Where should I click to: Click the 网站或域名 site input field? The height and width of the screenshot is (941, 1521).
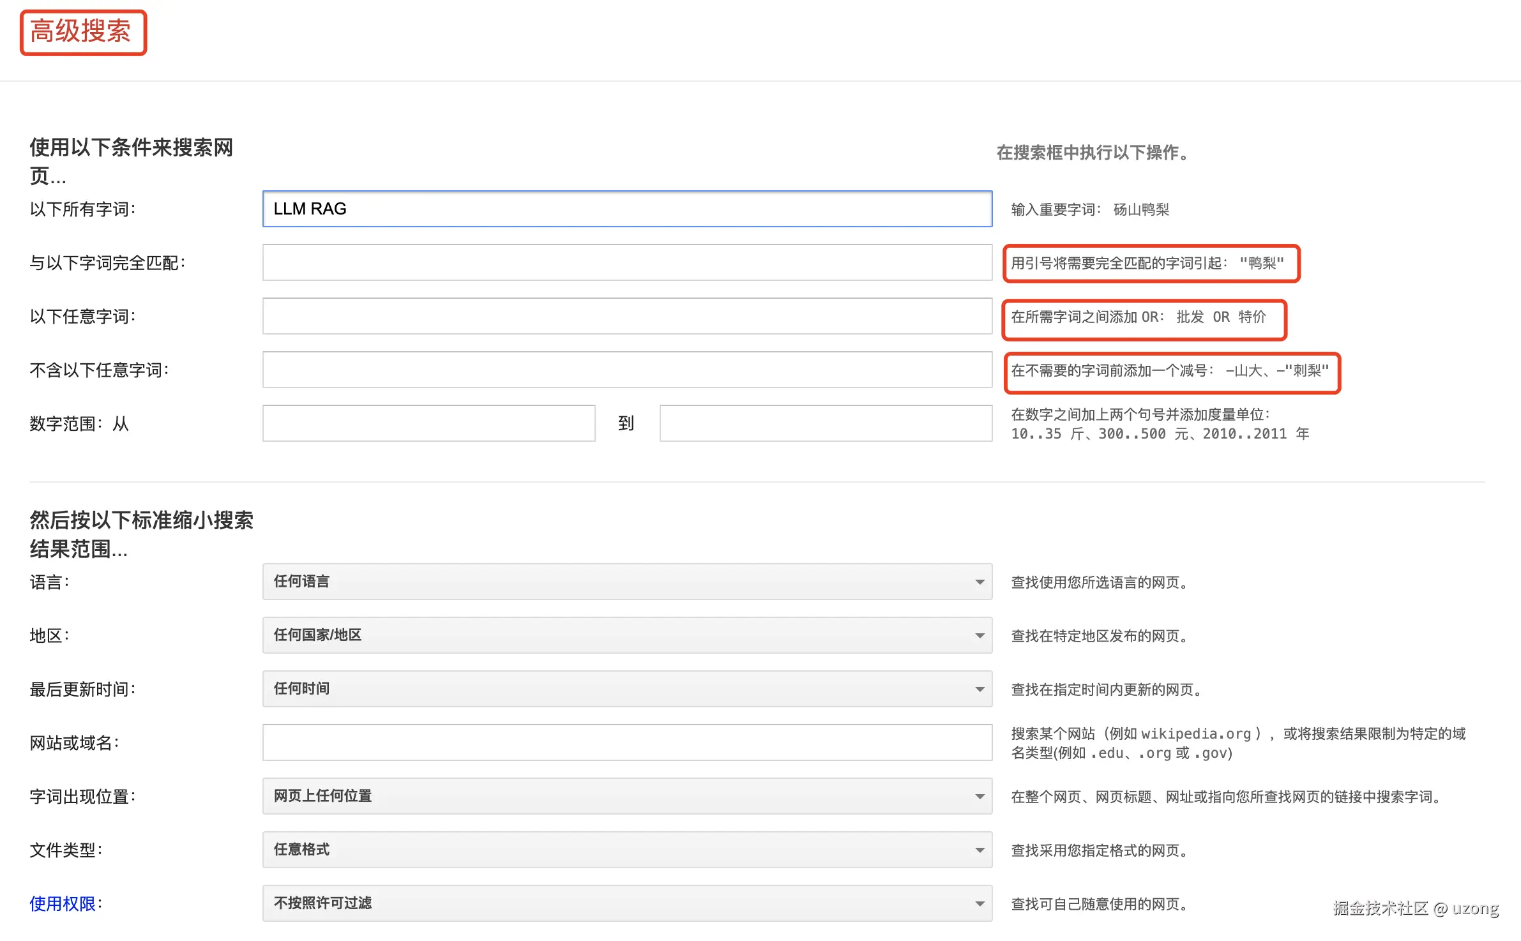(x=626, y=742)
